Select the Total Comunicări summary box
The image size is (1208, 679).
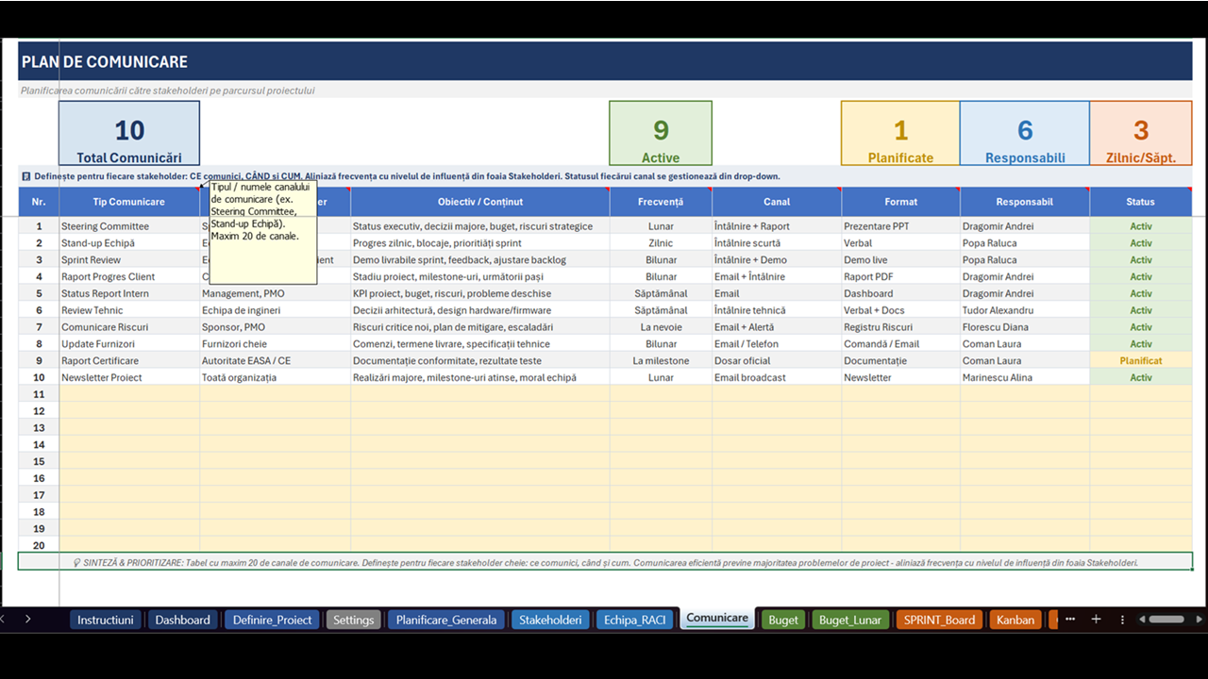click(129, 134)
